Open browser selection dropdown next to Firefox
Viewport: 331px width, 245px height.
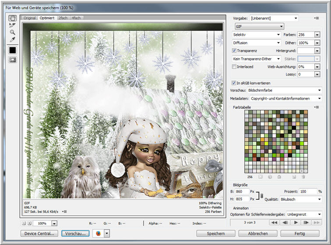tap(107, 233)
